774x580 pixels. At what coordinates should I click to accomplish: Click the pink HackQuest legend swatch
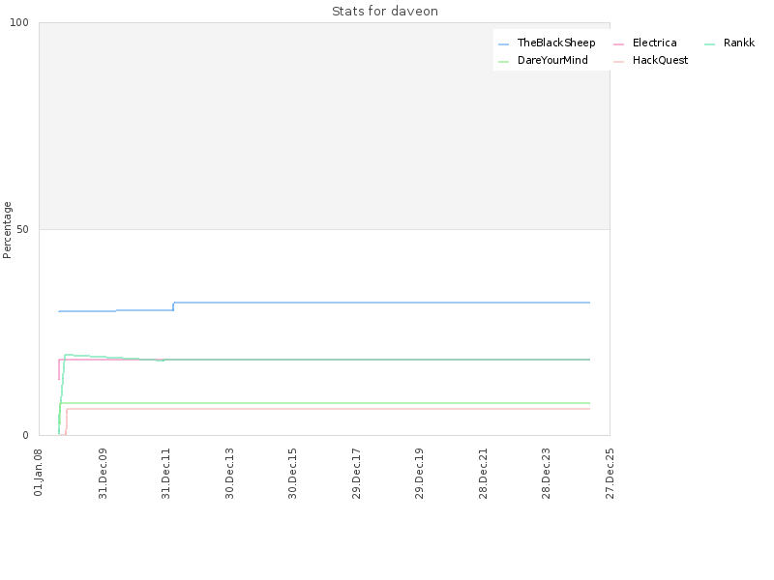618,61
